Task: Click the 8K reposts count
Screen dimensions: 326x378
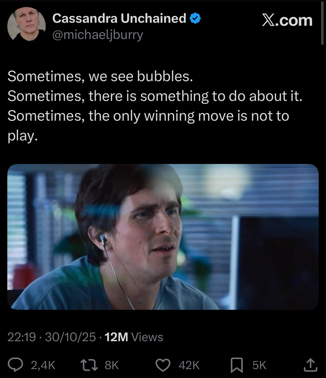Action: tap(112, 365)
